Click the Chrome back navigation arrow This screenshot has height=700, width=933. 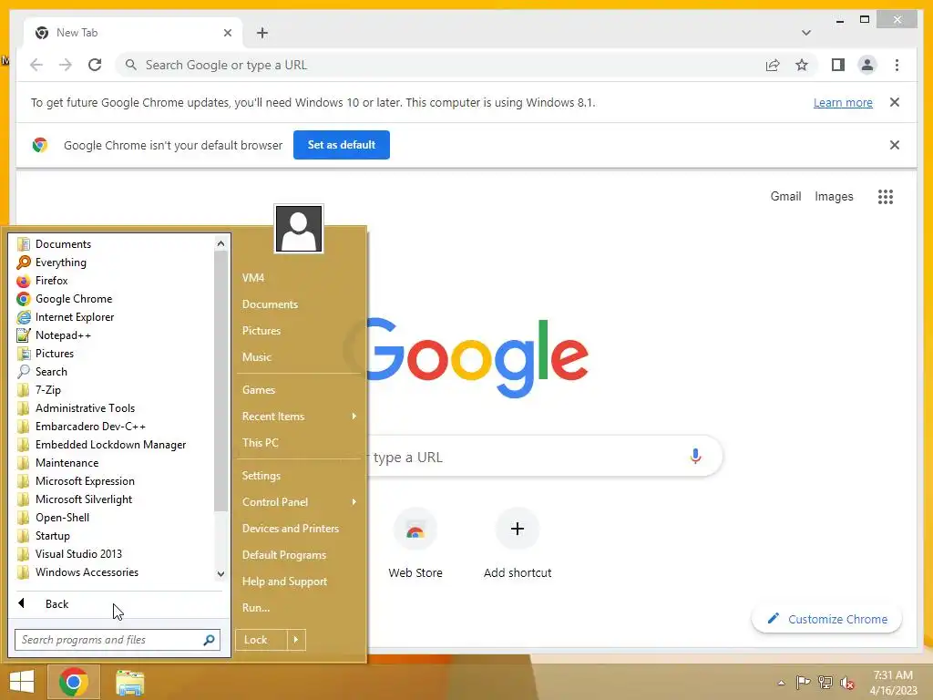[36, 65]
